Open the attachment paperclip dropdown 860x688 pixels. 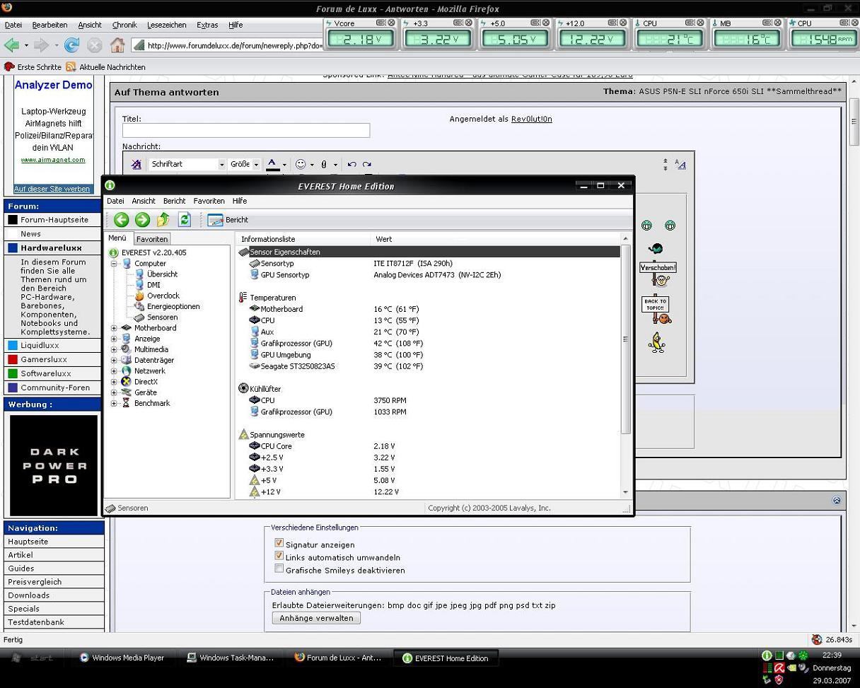335,165
